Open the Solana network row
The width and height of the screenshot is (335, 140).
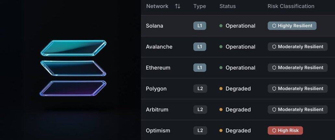pos(155,26)
